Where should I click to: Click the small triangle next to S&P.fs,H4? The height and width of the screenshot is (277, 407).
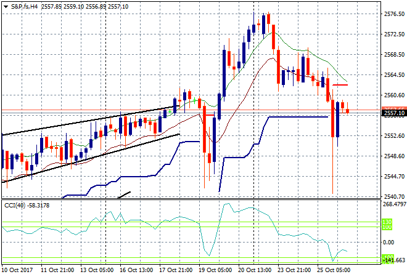(6, 7)
